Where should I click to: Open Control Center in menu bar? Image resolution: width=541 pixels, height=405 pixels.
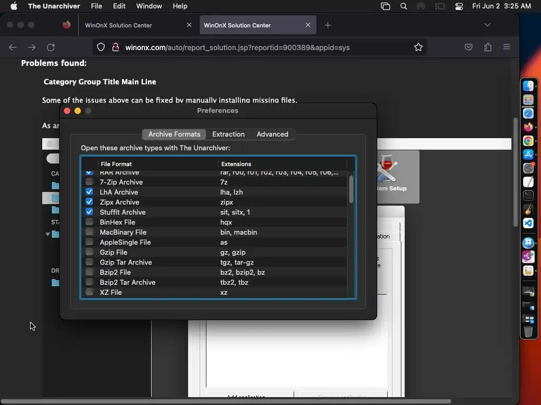point(459,6)
